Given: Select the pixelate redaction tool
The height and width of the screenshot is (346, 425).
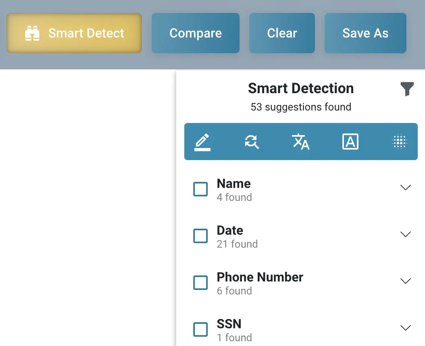Looking at the screenshot, I should click(x=399, y=142).
